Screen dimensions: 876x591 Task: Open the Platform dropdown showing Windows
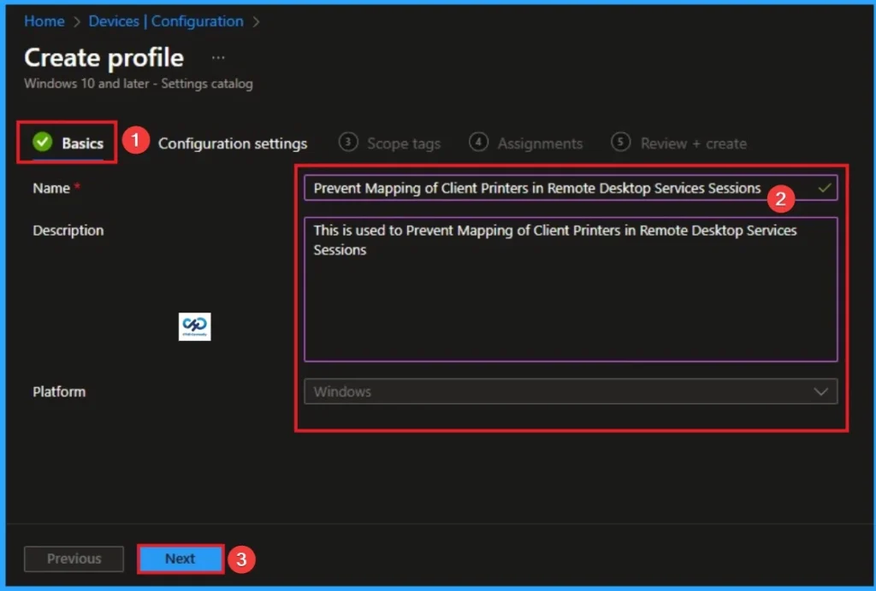(571, 391)
